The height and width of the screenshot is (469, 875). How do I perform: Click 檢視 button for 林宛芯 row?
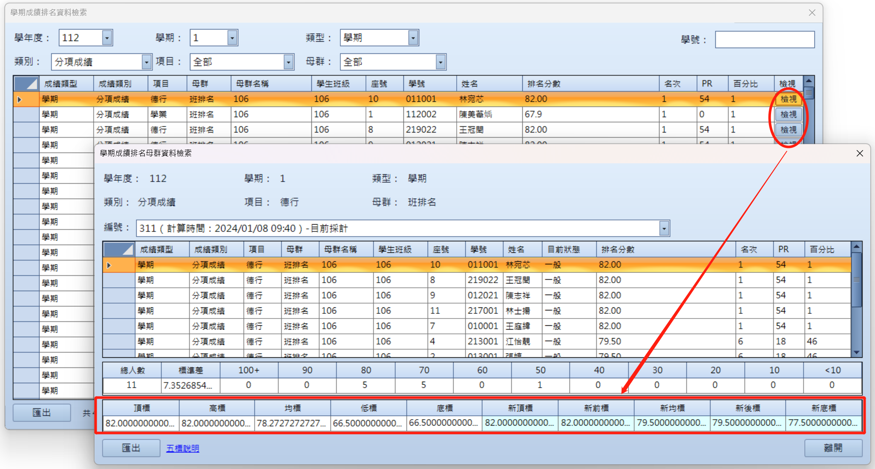tap(788, 99)
